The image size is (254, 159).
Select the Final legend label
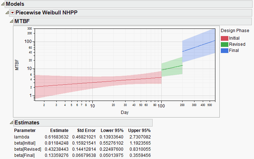coord(234,50)
